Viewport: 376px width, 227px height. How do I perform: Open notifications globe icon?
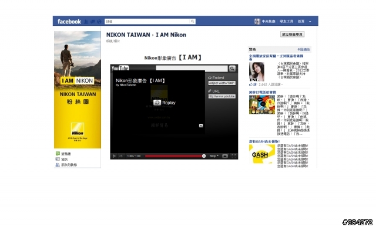(99, 22)
